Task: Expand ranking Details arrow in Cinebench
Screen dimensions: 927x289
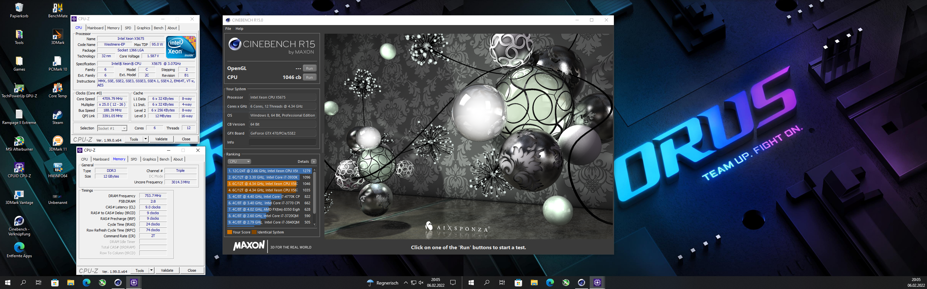Action: (x=314, y=162)
